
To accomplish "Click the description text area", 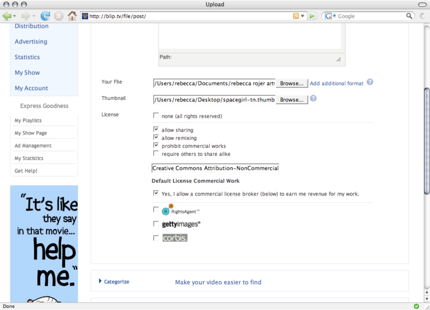I will point(250,35).
